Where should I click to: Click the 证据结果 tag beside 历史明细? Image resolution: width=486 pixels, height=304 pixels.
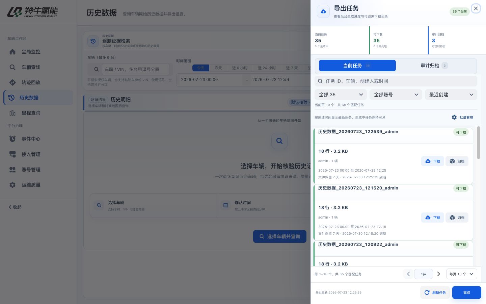click(98, 100)
